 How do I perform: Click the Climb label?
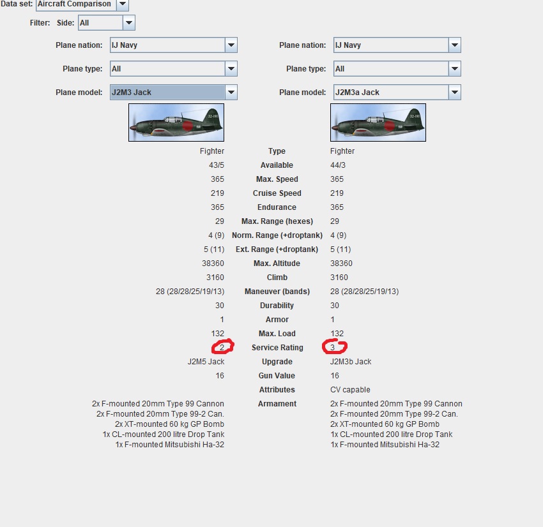pyautogui.click(x=277, y=278)
